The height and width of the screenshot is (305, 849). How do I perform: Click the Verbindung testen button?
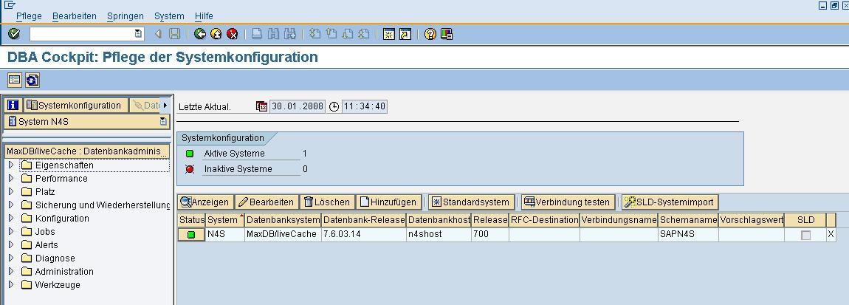567,202
